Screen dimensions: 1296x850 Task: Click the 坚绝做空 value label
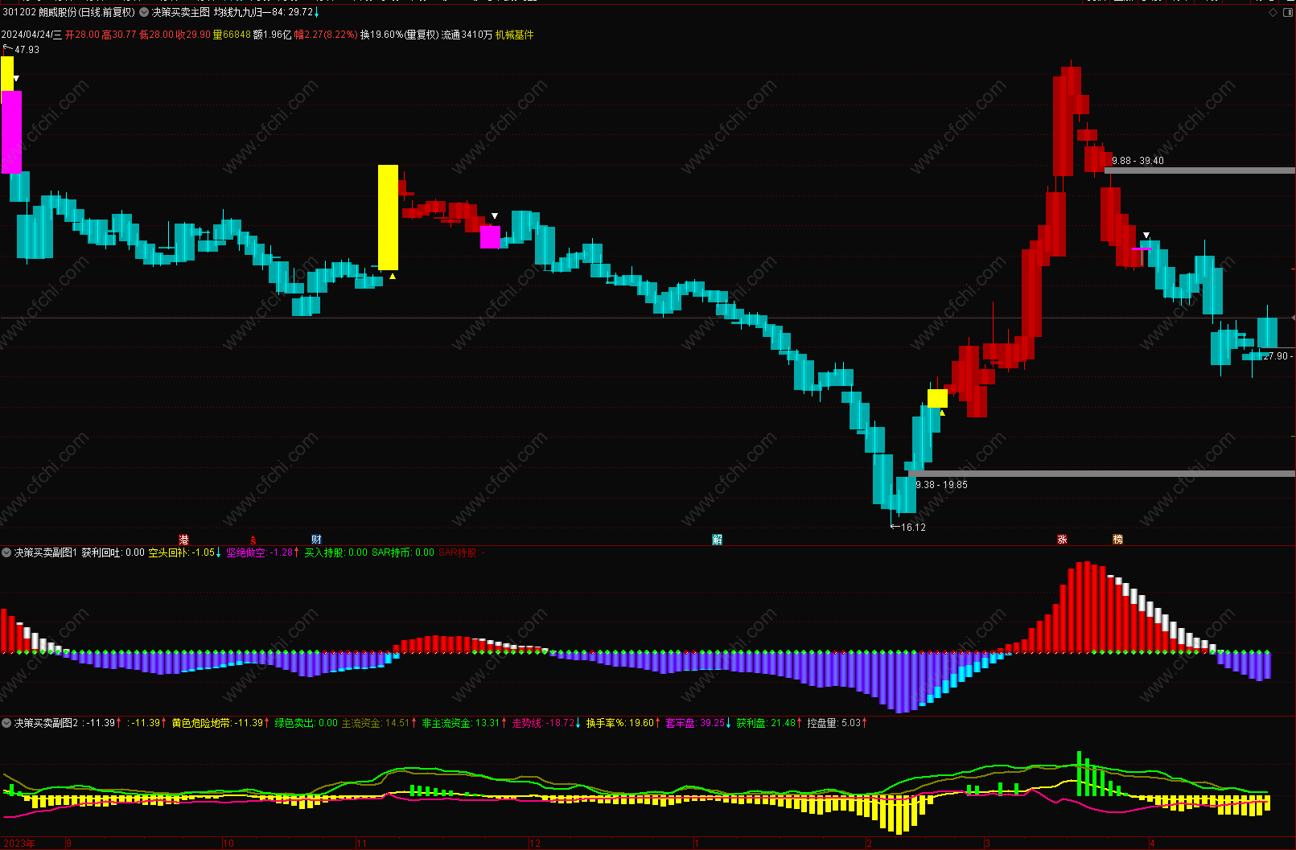click(x=263, y=552)
